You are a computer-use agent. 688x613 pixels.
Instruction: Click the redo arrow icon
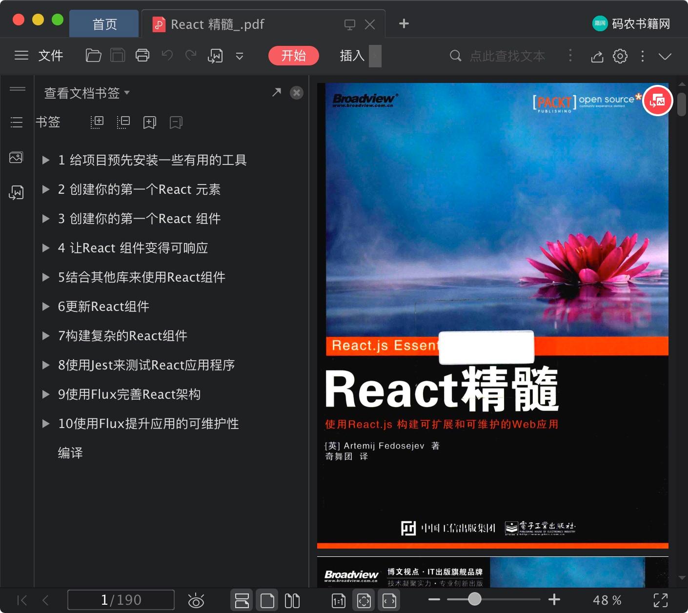pos(191,56)
